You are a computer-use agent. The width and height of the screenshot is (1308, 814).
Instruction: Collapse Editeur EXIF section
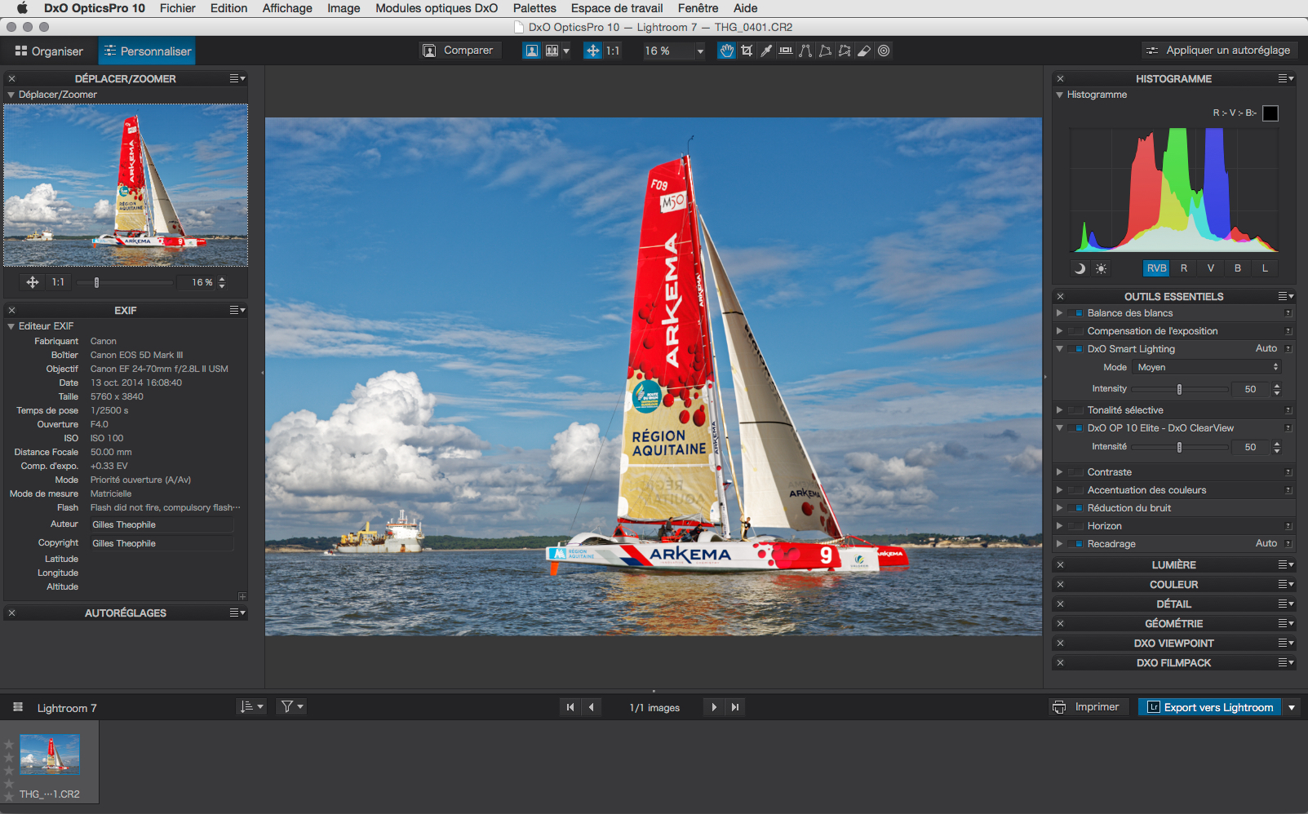click(11, 326)
